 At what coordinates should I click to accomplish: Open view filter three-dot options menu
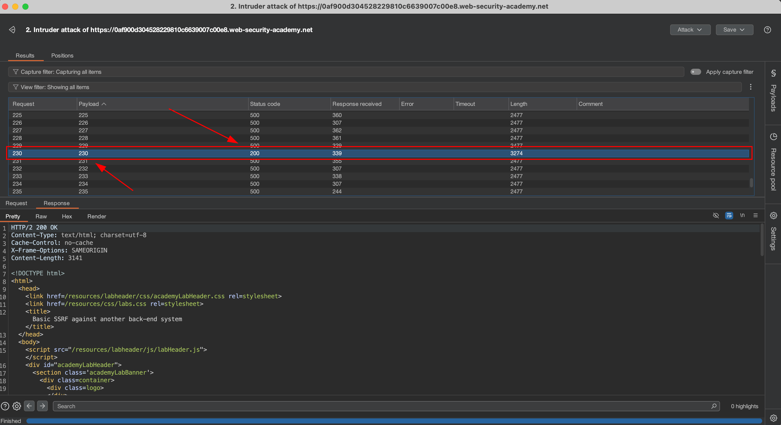(x=751, y=87)
